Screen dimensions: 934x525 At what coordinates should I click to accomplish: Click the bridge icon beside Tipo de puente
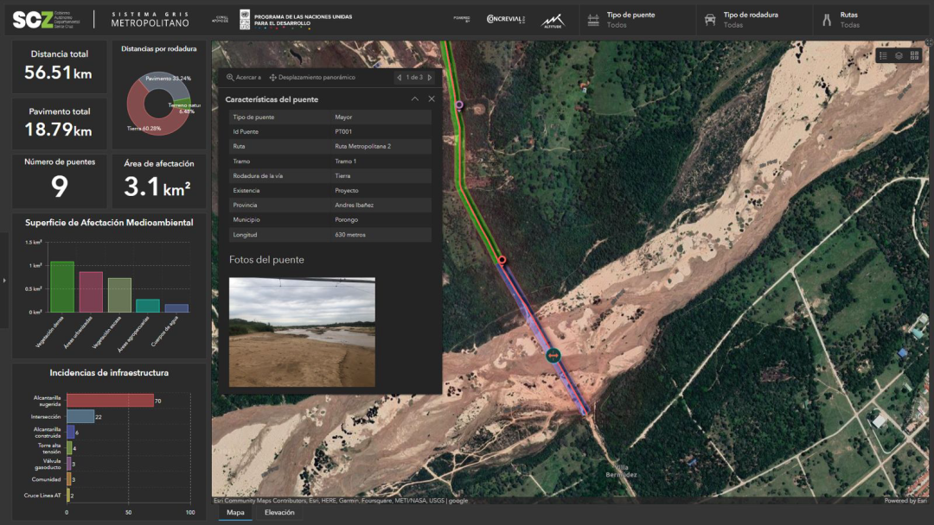click(x=593, y=20)
